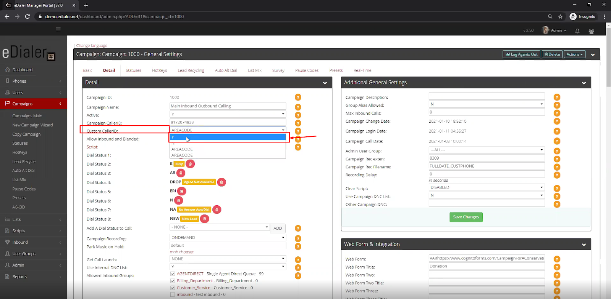Switch to the Statuses tab
The height and width of the screenshot is (299, 611).
(133, 70)
